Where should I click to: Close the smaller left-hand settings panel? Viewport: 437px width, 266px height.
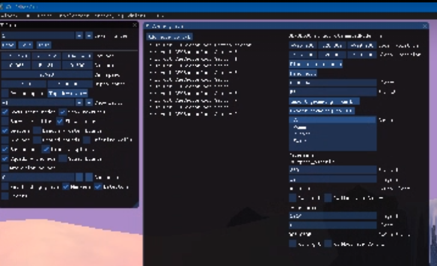(x=135, y=25)
